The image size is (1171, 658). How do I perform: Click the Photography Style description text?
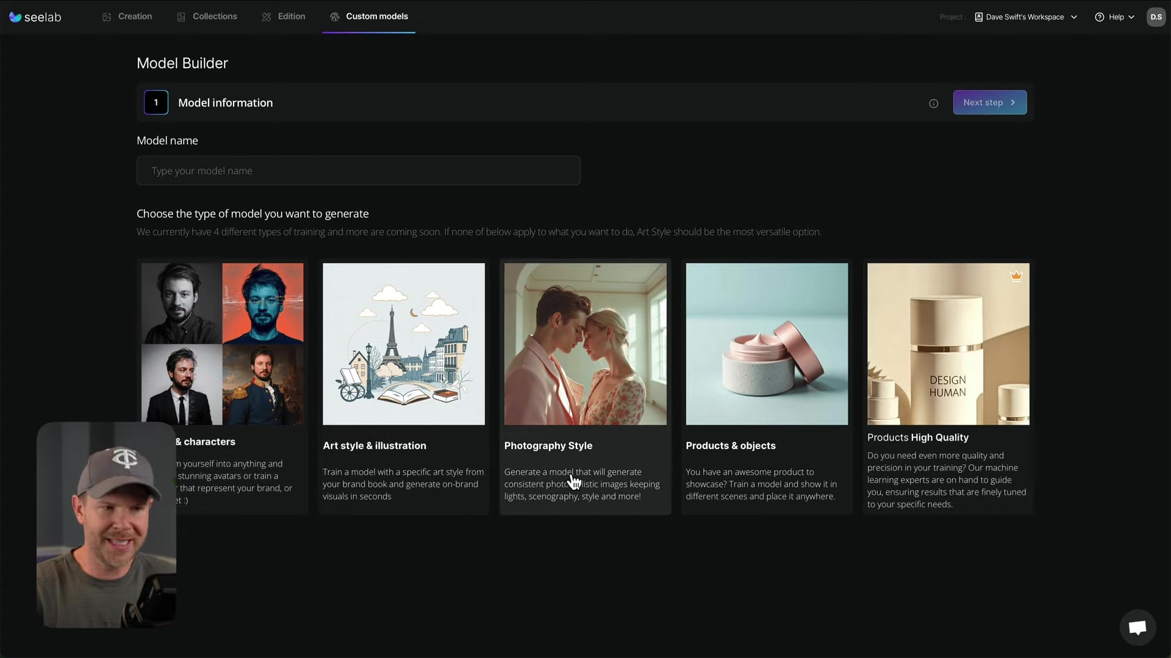click(x=582, y=484)
